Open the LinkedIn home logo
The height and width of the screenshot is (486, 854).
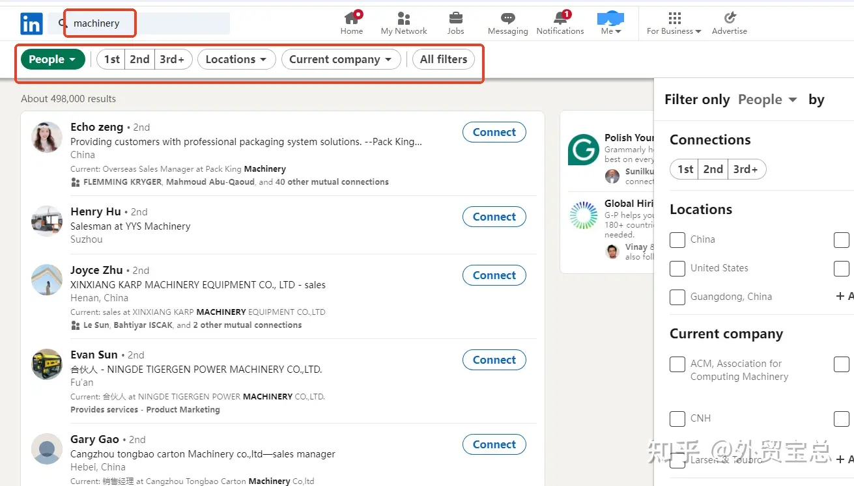pos(31,24)
